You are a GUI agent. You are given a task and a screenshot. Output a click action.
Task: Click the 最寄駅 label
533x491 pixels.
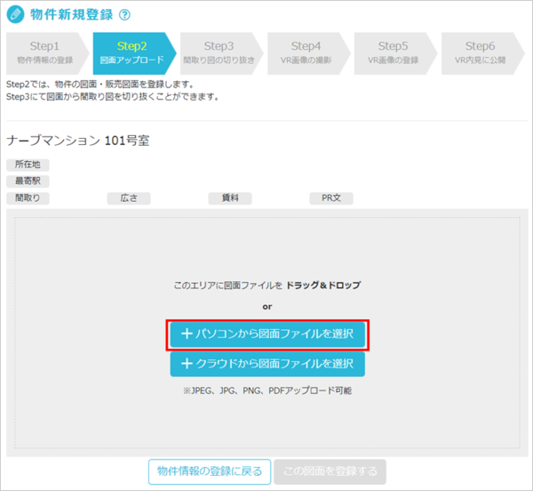(x=28, y=181)
